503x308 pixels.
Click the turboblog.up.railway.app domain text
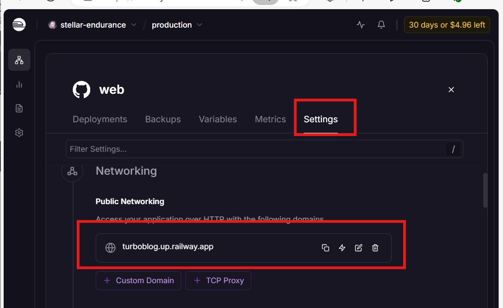[168, 246]
